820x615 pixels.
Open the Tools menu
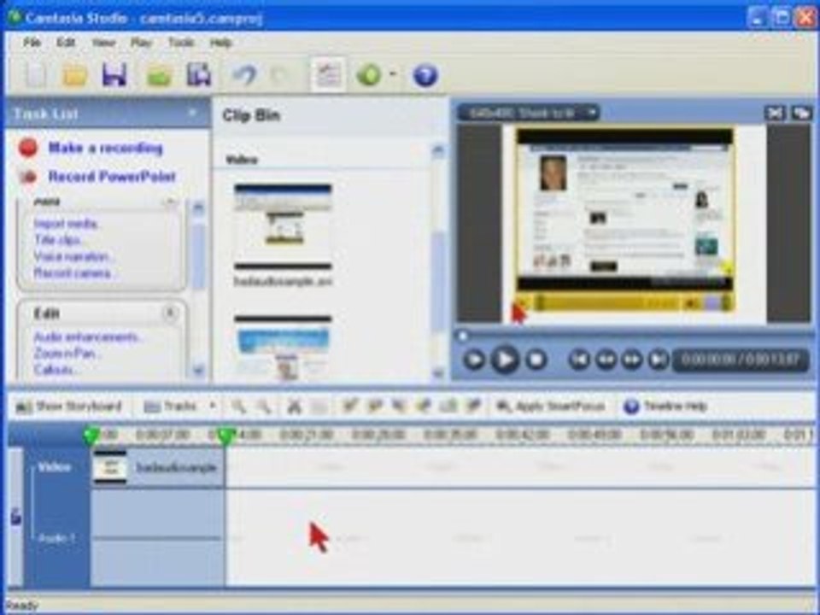click(181, 43)
